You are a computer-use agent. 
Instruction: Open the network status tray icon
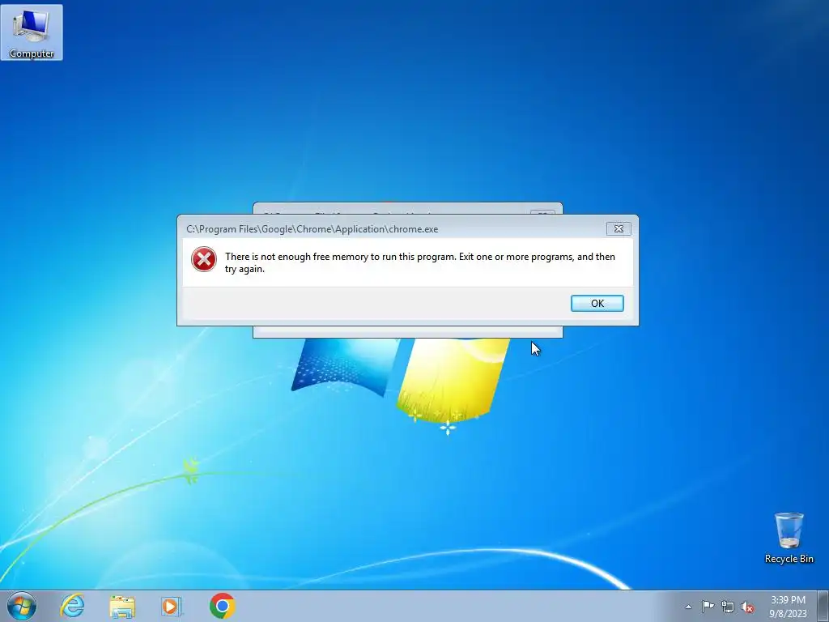pos(728,607)
